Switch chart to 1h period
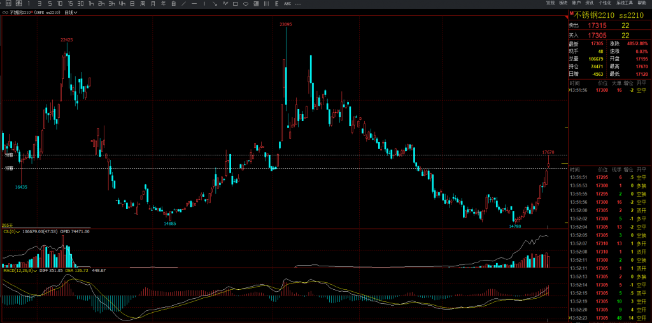Screen dimensions: 652x323 tap(91, 4)
